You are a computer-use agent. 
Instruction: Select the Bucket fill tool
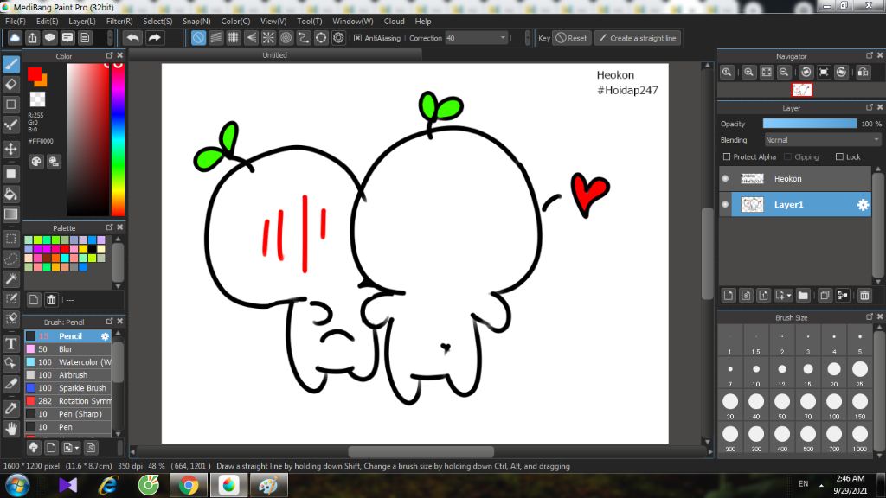click(10, 194)
